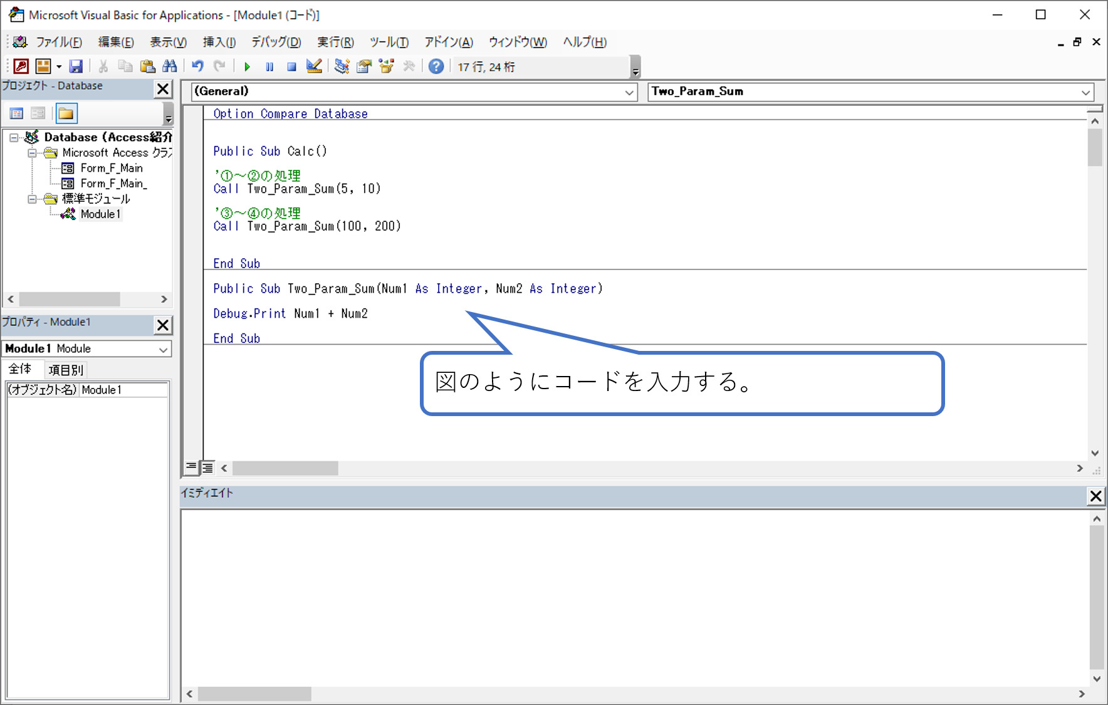The image size is (1108, 705).
Task: Save the module with the floppy disk icon
Action: coord(76,66)
